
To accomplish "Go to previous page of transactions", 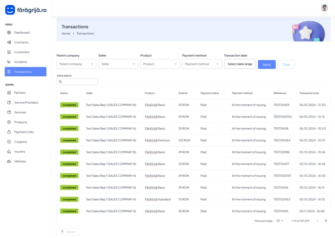I will point(318,221).
